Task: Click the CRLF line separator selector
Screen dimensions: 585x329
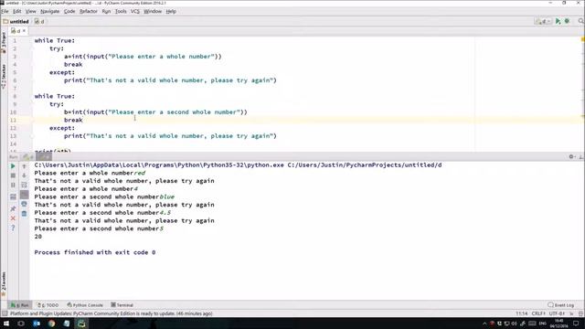Action: coord(538,313)
